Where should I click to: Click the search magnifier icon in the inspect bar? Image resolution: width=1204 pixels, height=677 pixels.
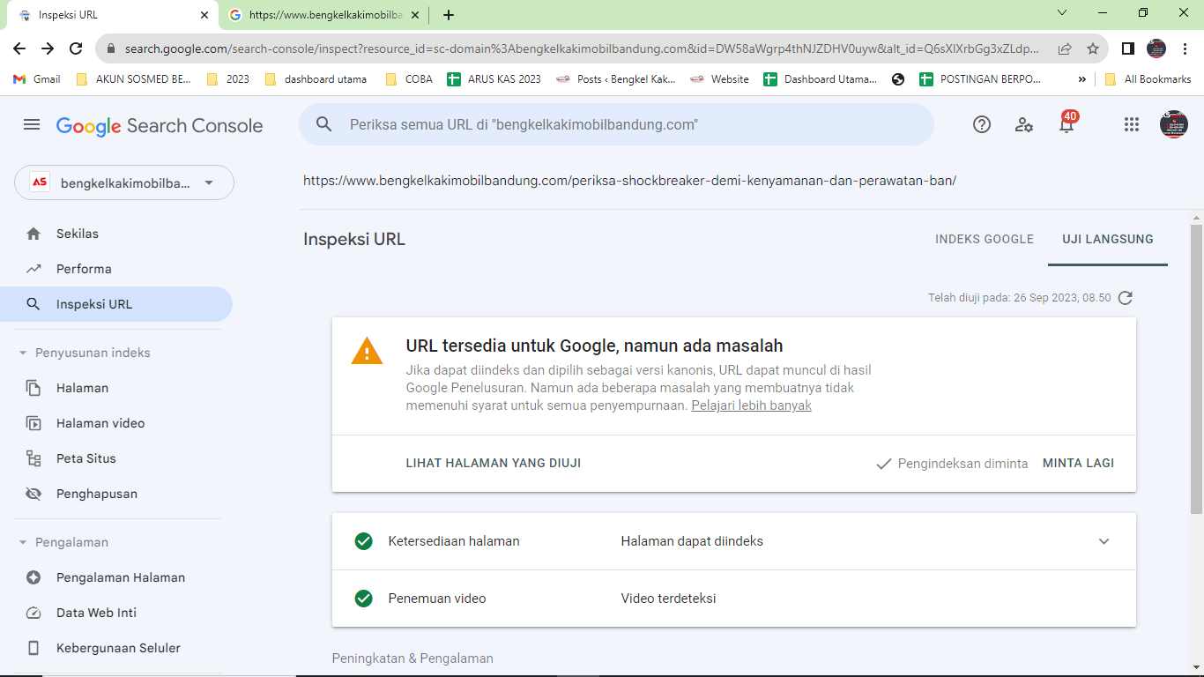(324, 124)
